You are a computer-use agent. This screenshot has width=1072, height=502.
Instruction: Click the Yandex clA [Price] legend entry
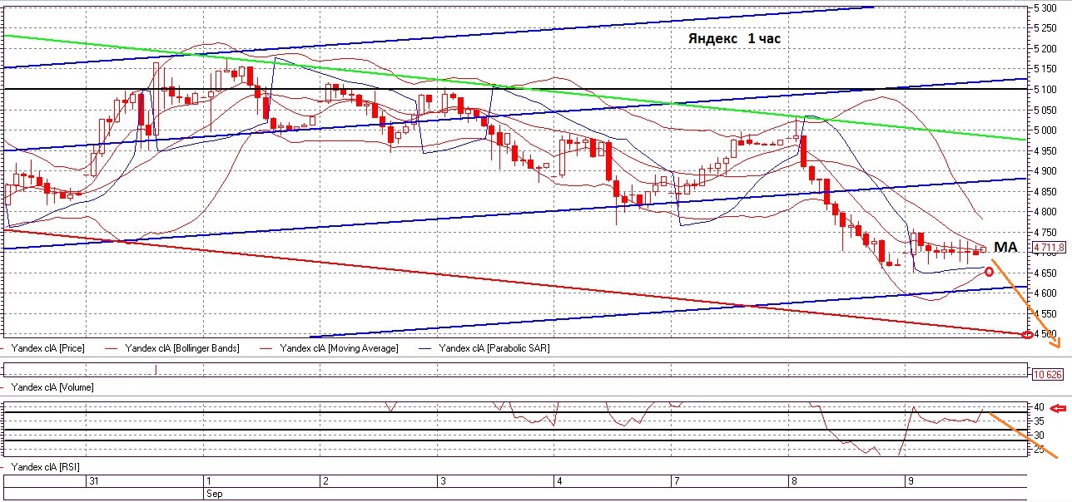[x=47, y=348]
